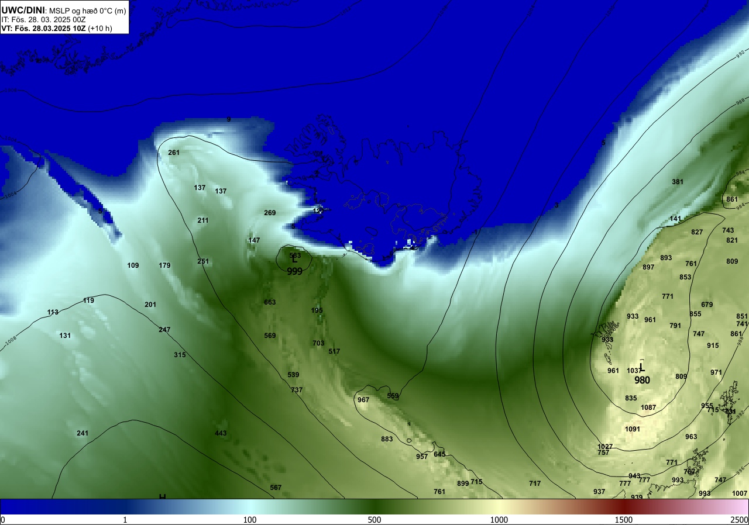Click the 853 height value
This screenshot has height=525, width=749.
coord(685,277)
